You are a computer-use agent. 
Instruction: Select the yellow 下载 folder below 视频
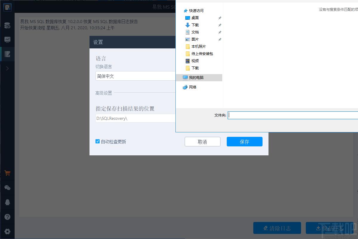click(195, 68)
